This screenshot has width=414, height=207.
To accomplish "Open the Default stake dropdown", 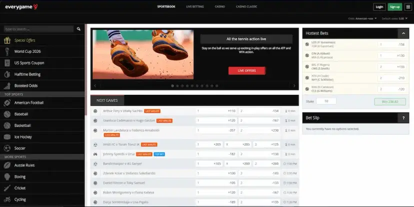I will coord(394,18).
